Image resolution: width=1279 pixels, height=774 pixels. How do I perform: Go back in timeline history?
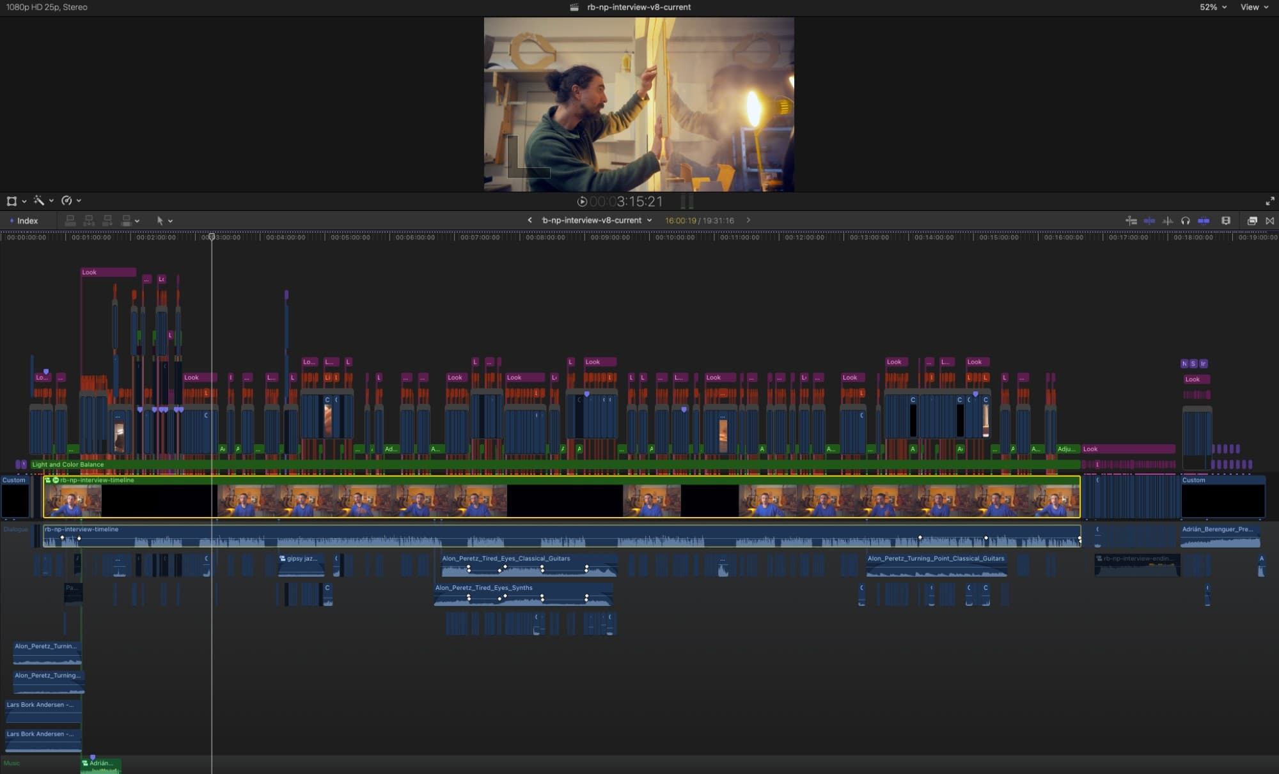click(530, 221)
